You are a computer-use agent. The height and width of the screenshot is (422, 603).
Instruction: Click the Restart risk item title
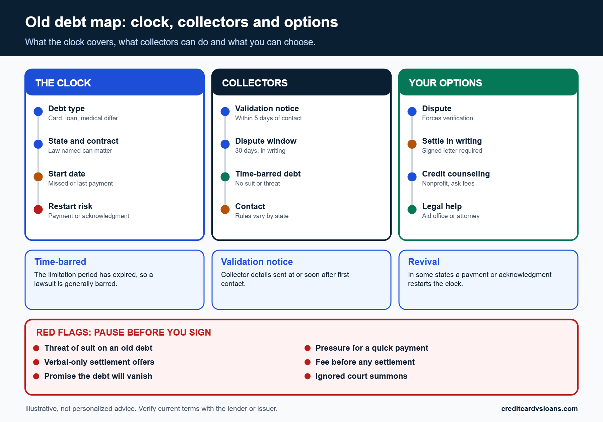[70, 206]
